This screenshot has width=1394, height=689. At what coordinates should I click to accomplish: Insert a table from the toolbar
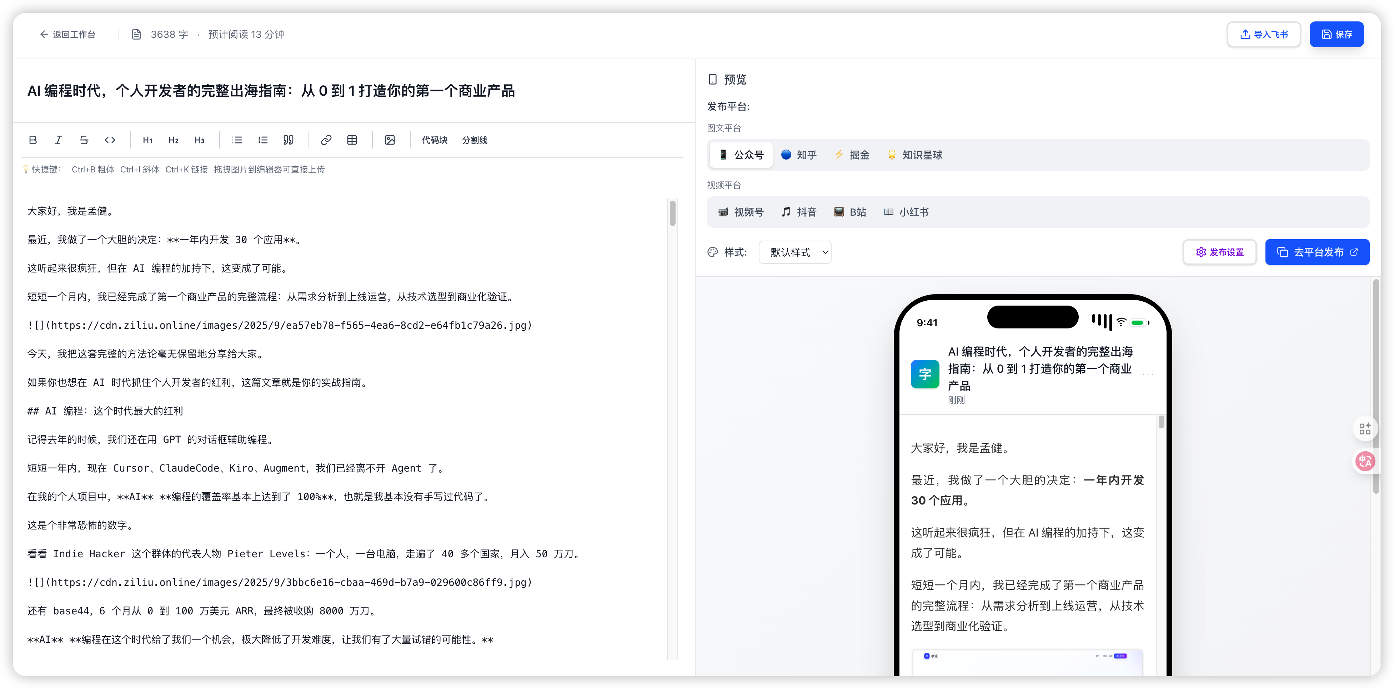coord(352,140)
